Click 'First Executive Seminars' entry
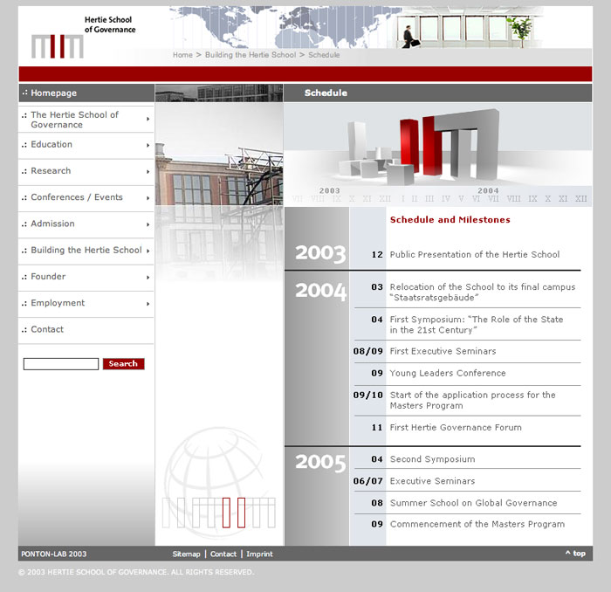The width and height of the screenshot is (611, 592). [443, 352]
